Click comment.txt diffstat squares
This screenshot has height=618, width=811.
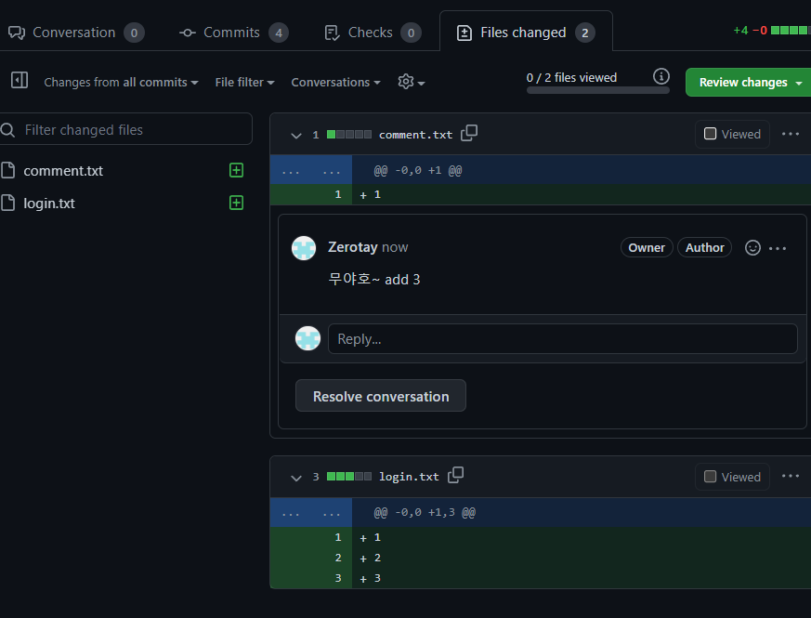349,135
